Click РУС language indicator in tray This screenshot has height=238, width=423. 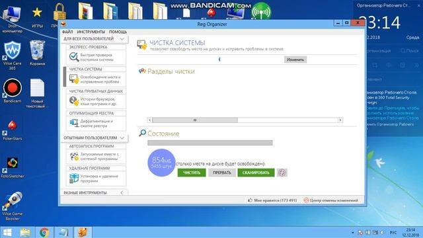(393, 233)
